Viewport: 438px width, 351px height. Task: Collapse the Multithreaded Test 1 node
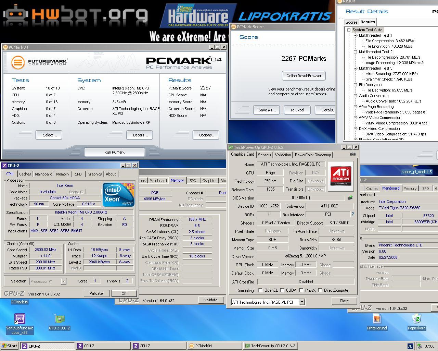355,35
